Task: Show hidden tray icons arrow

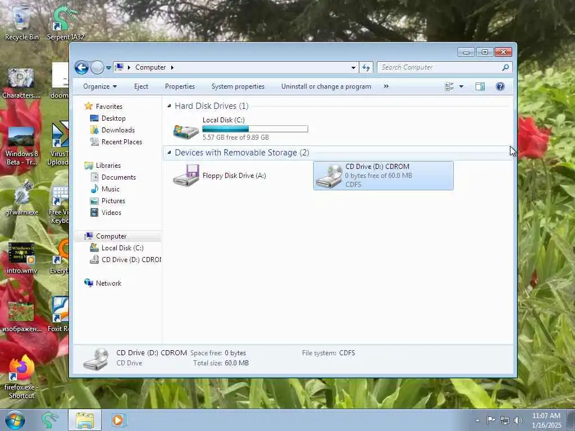Action: click(477, 420)
